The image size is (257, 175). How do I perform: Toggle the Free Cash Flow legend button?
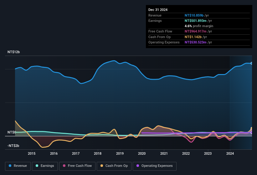[77, 166]
